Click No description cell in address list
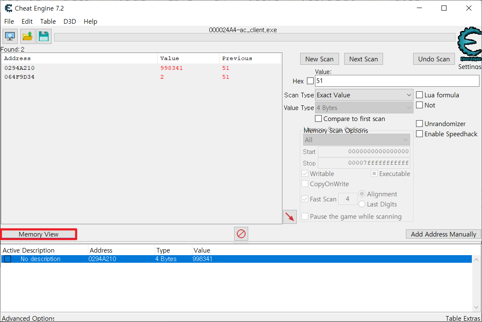This screenshot has width=482, height=322. tap(41, 259)
